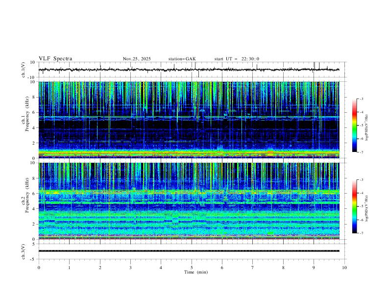The width and height of the screenshot is (388, 300).
Task: Click the ch.1 colorbar "-3" tick label
Action: click(362, 99)
